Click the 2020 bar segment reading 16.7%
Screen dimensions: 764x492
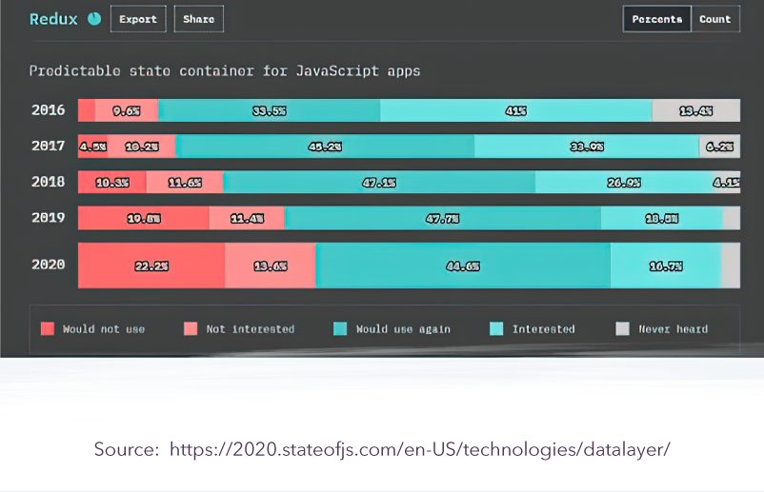[x=666, y=266]
